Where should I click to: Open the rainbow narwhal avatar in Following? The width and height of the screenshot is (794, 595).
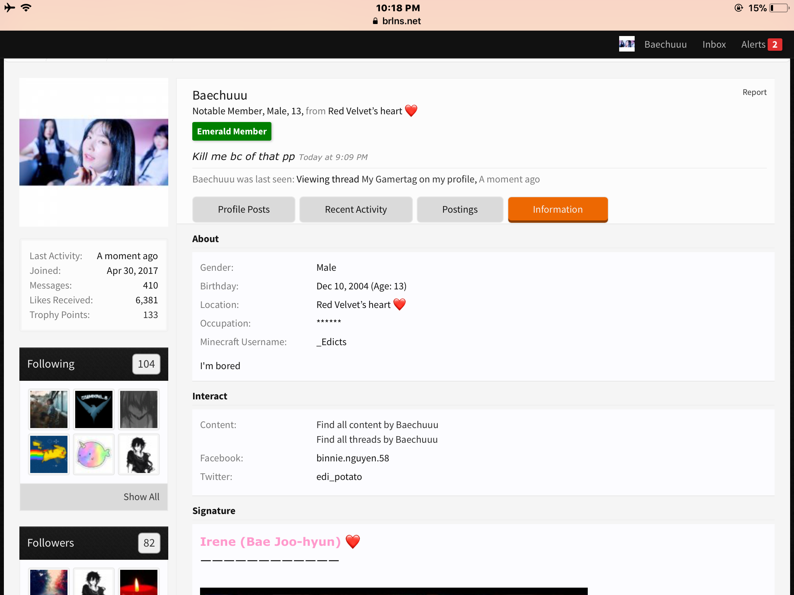(94, 454)
